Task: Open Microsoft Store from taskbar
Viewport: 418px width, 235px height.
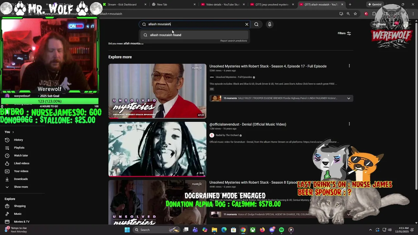Action: tap(233, 230)
